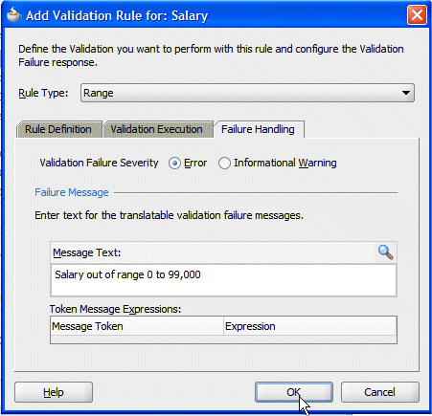The image size is (432, 416).
Task: Click the magnifying glass message lookup icon
Action: coord(385,252)
